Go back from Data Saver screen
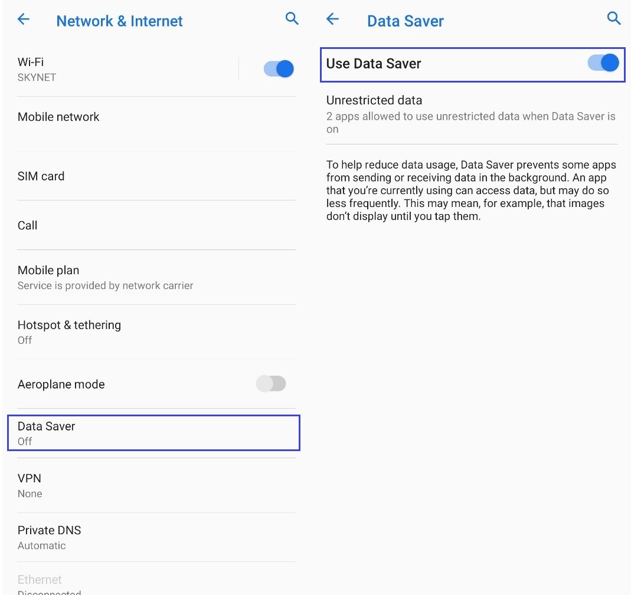 pos(332,18)
